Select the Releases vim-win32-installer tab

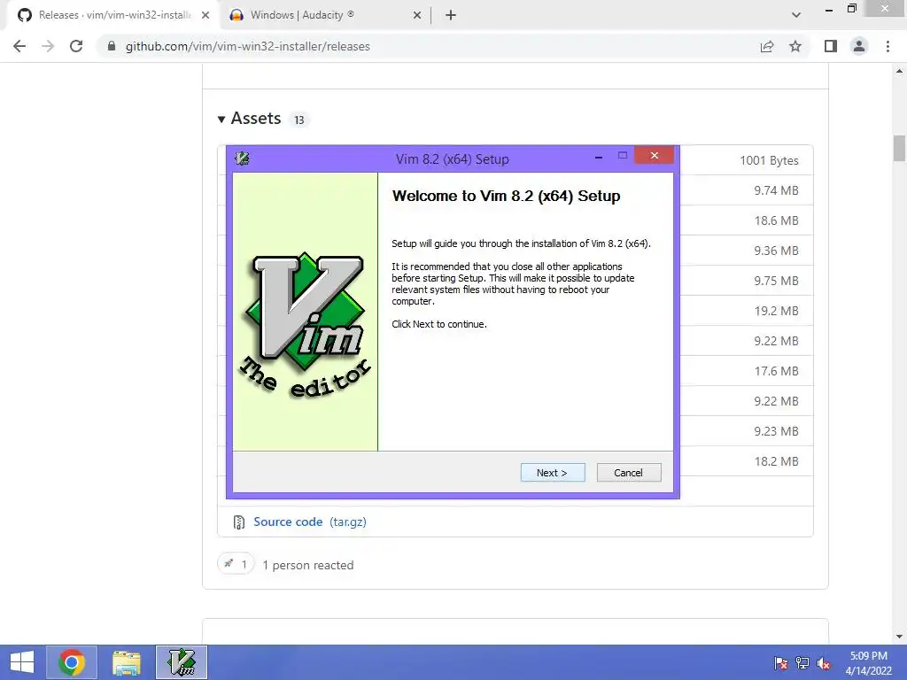pos(114,15)
